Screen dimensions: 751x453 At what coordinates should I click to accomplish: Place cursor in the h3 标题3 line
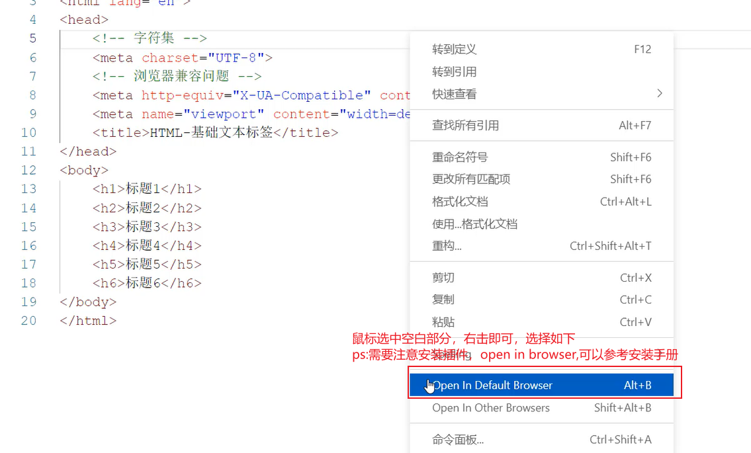[x=147, y=226]
